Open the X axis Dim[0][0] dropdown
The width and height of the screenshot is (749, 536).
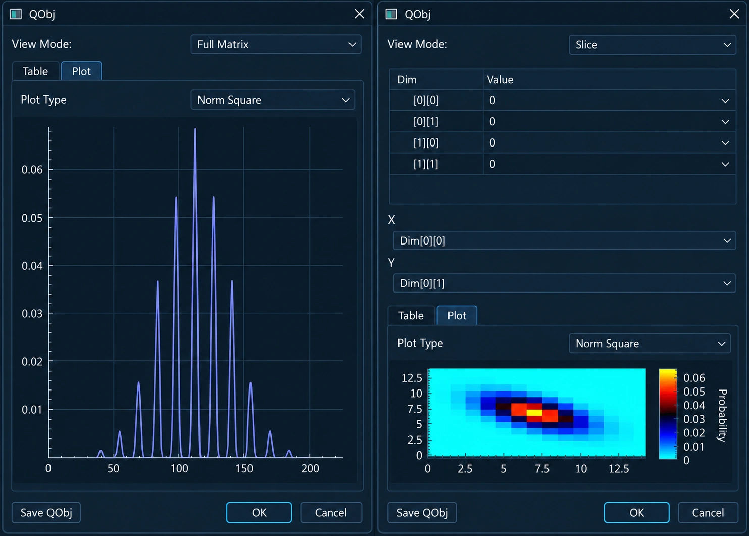pos(564,241)
